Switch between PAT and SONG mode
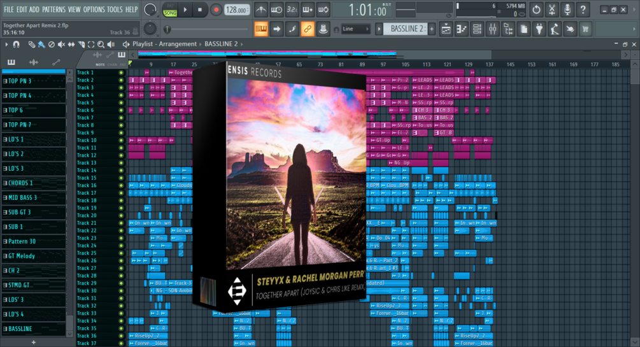Image resolution: width=640 pixels, height=347 pixels. tap(170, 10)
